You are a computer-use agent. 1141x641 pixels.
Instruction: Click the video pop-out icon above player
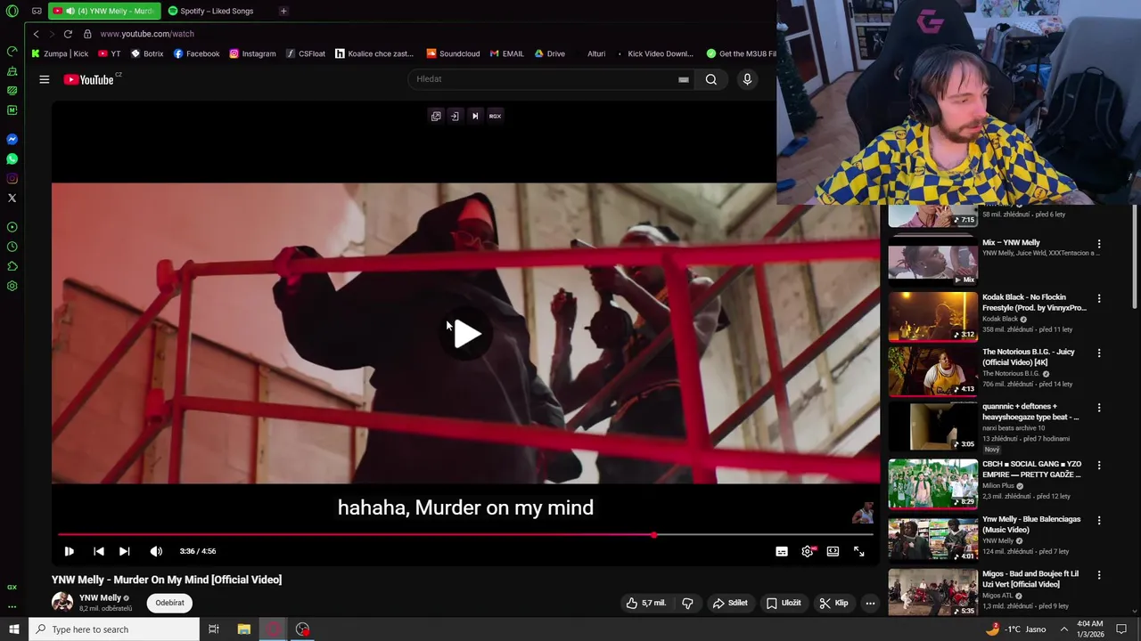(x=436, y=116)
